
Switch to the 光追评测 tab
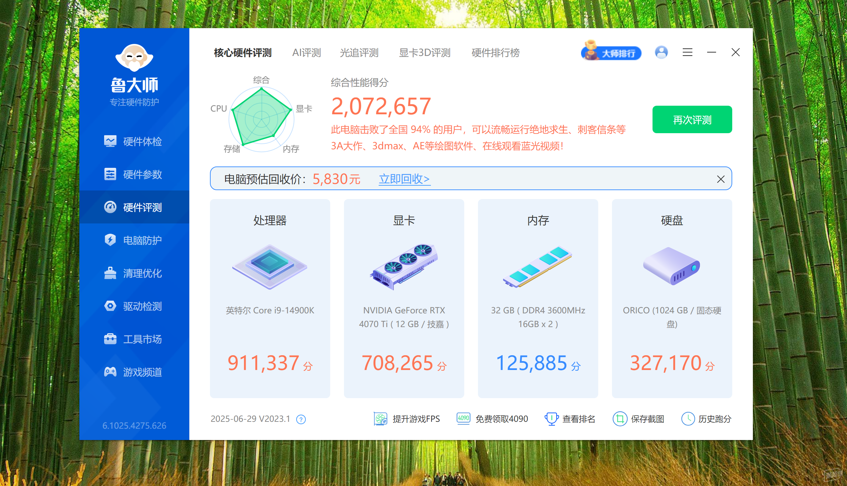(x=359, y=53)
